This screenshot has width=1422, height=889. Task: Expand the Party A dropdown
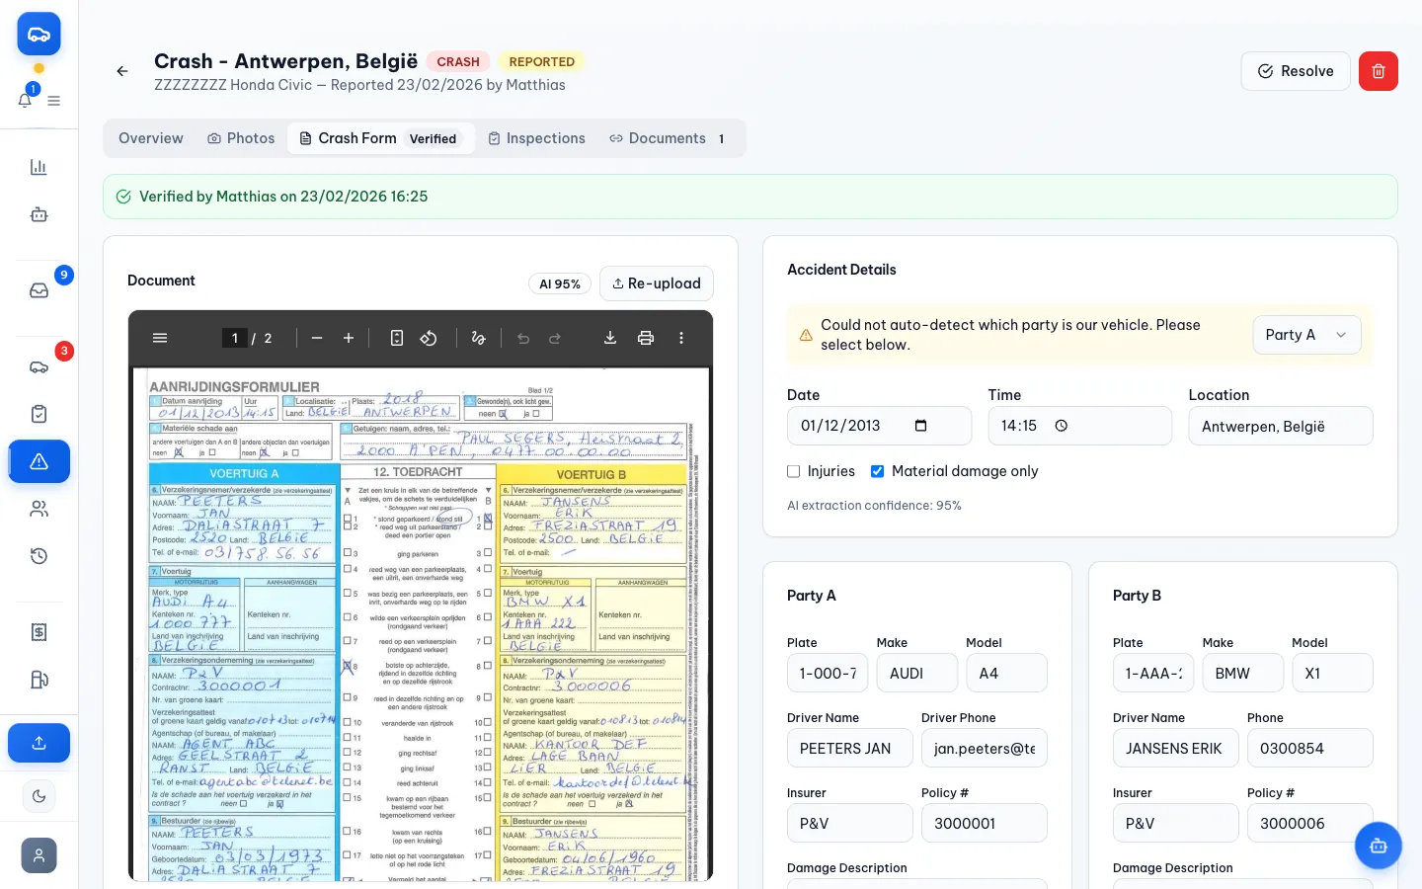(1306, 335)
